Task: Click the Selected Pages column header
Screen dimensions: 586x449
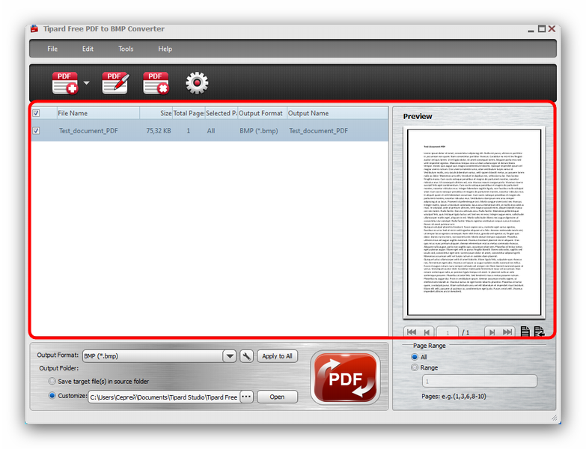Action: [x=222, y=113]
